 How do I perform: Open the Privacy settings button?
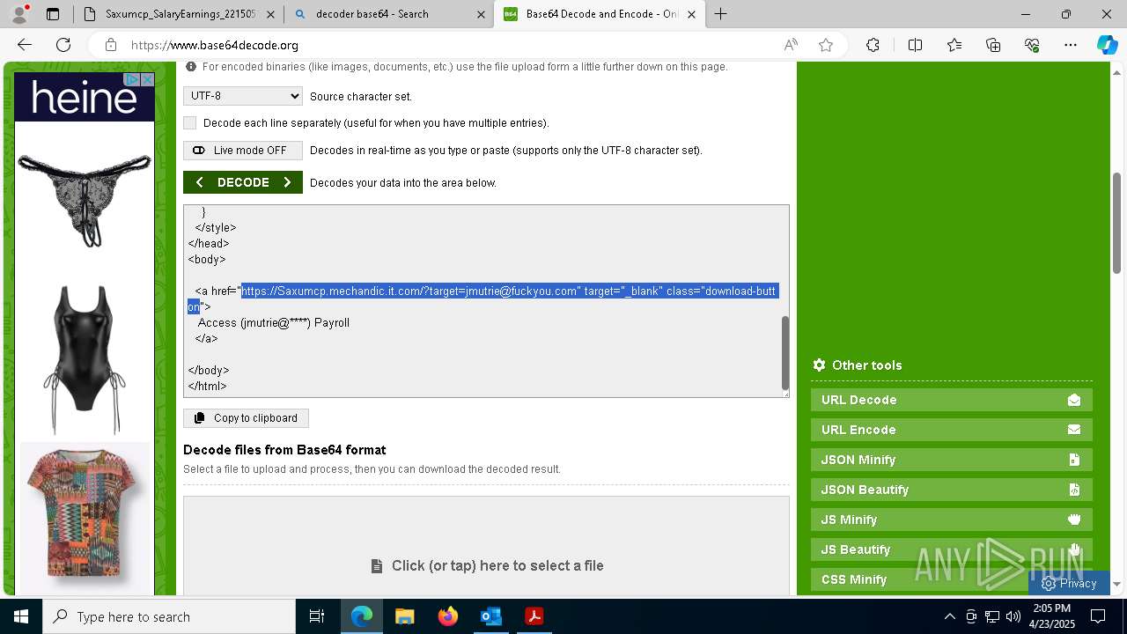tap(1069, 583)
